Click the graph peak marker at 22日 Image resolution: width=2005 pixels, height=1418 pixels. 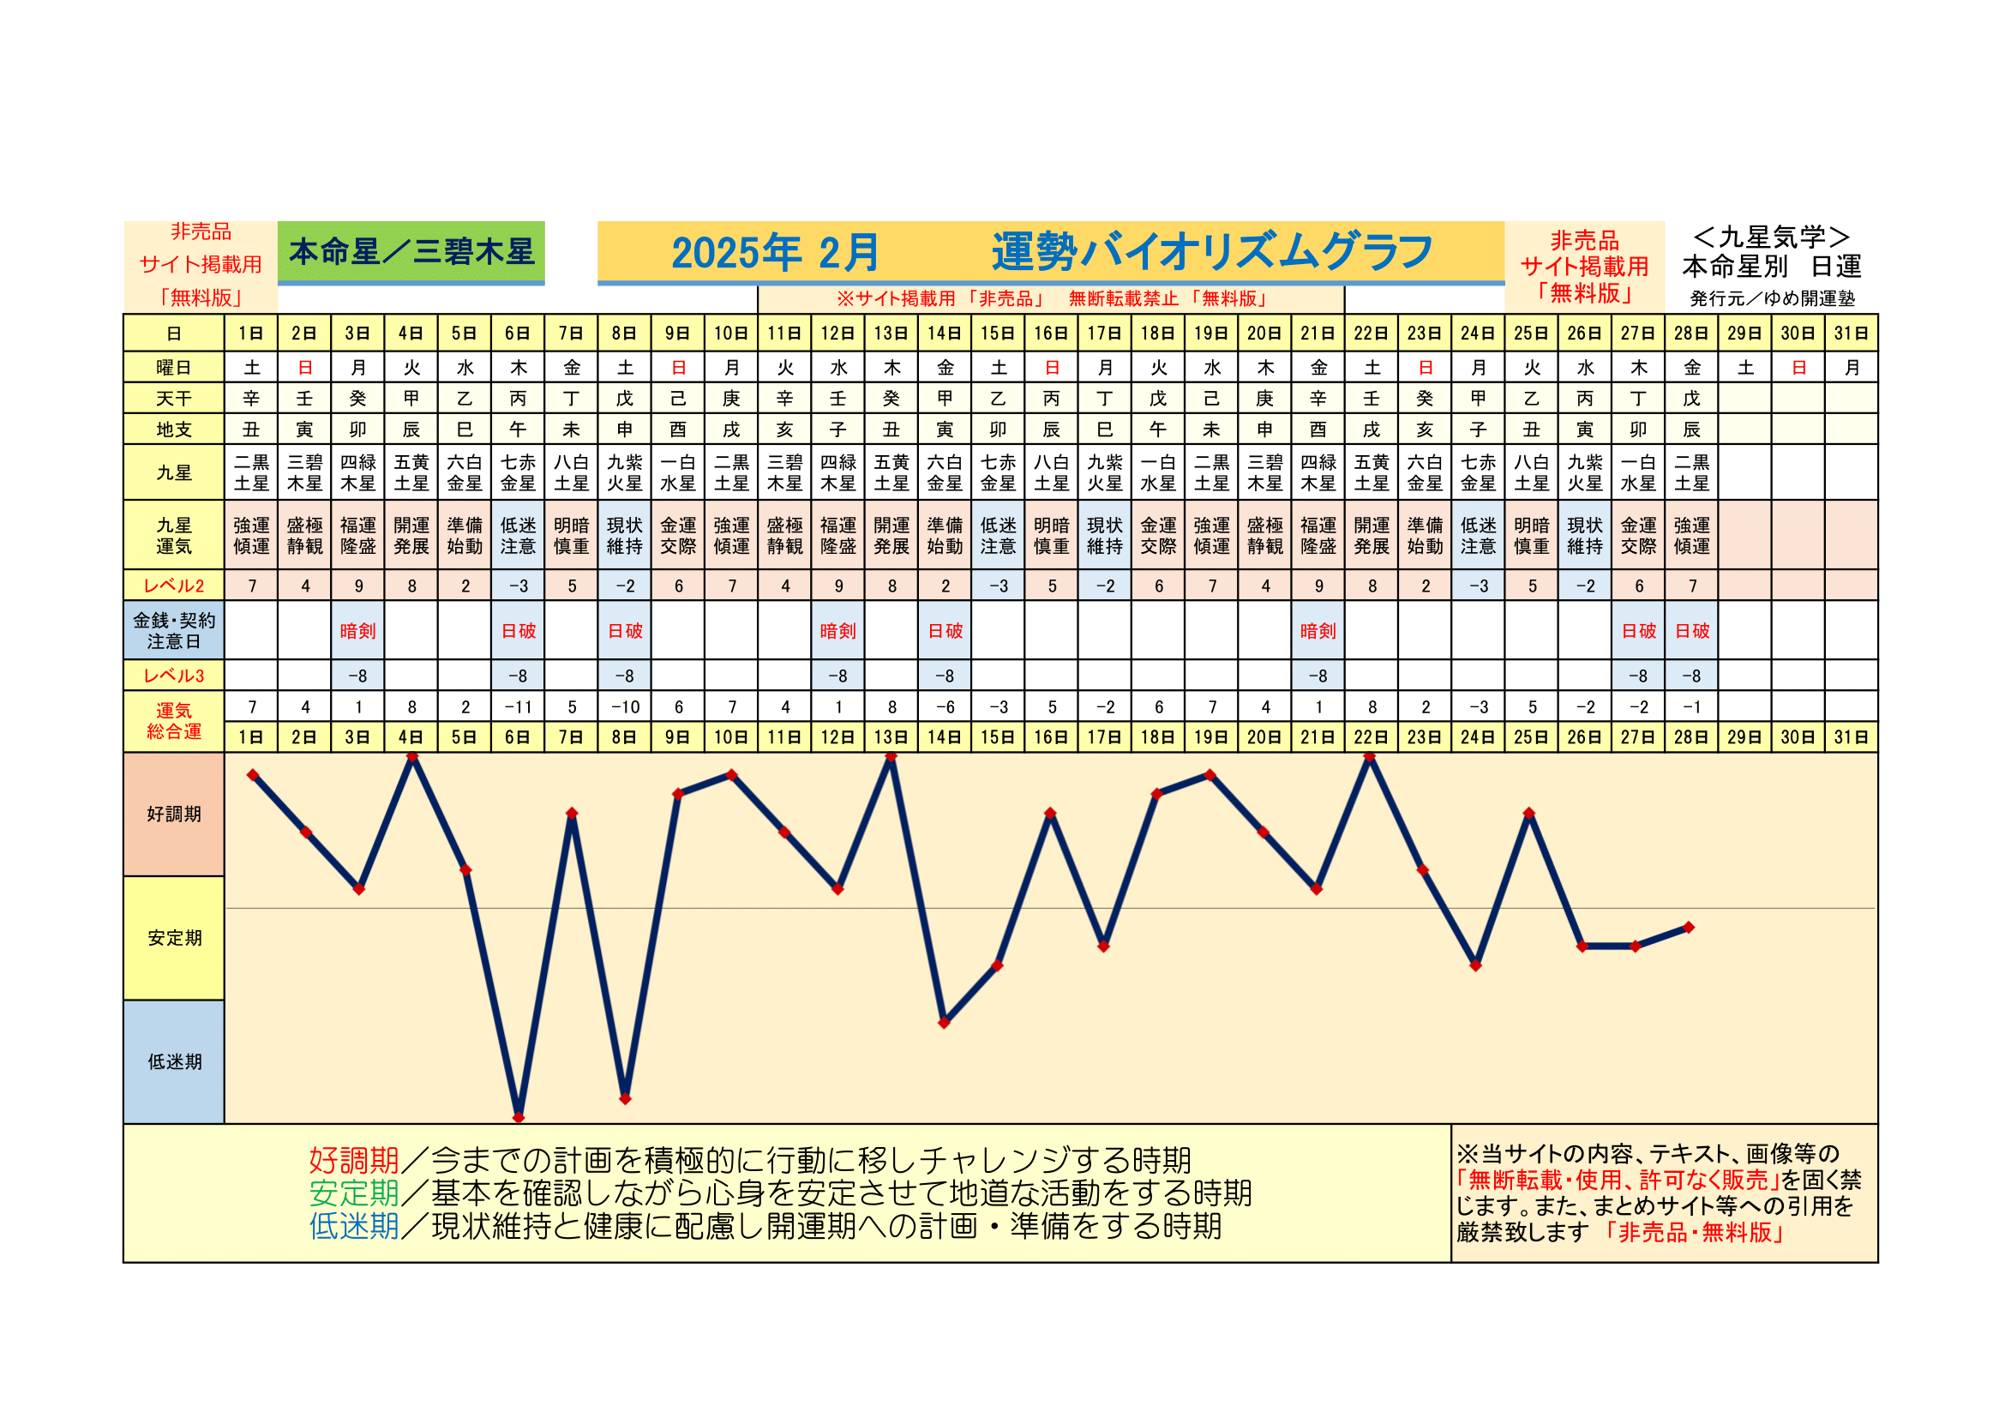[1370, 757]
